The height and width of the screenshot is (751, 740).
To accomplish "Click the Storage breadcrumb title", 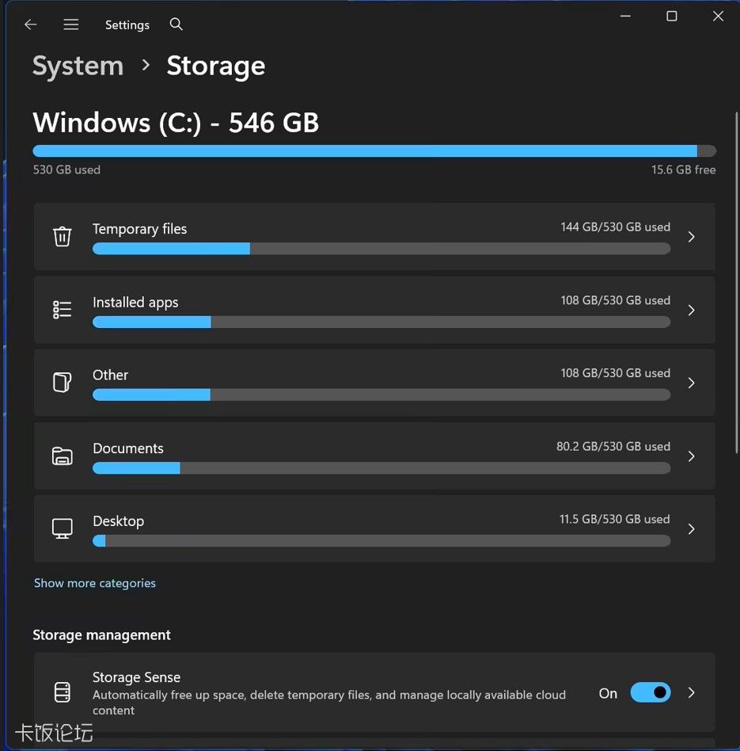I will coord(215,66).
